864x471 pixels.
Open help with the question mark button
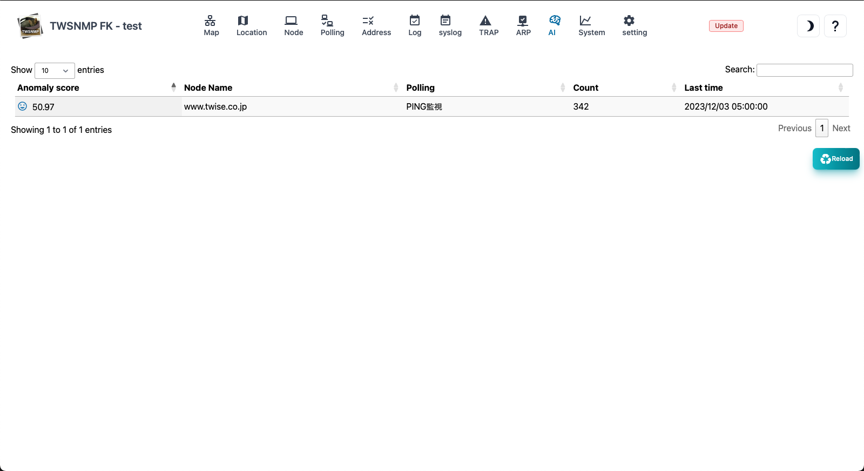pos(835,26)
